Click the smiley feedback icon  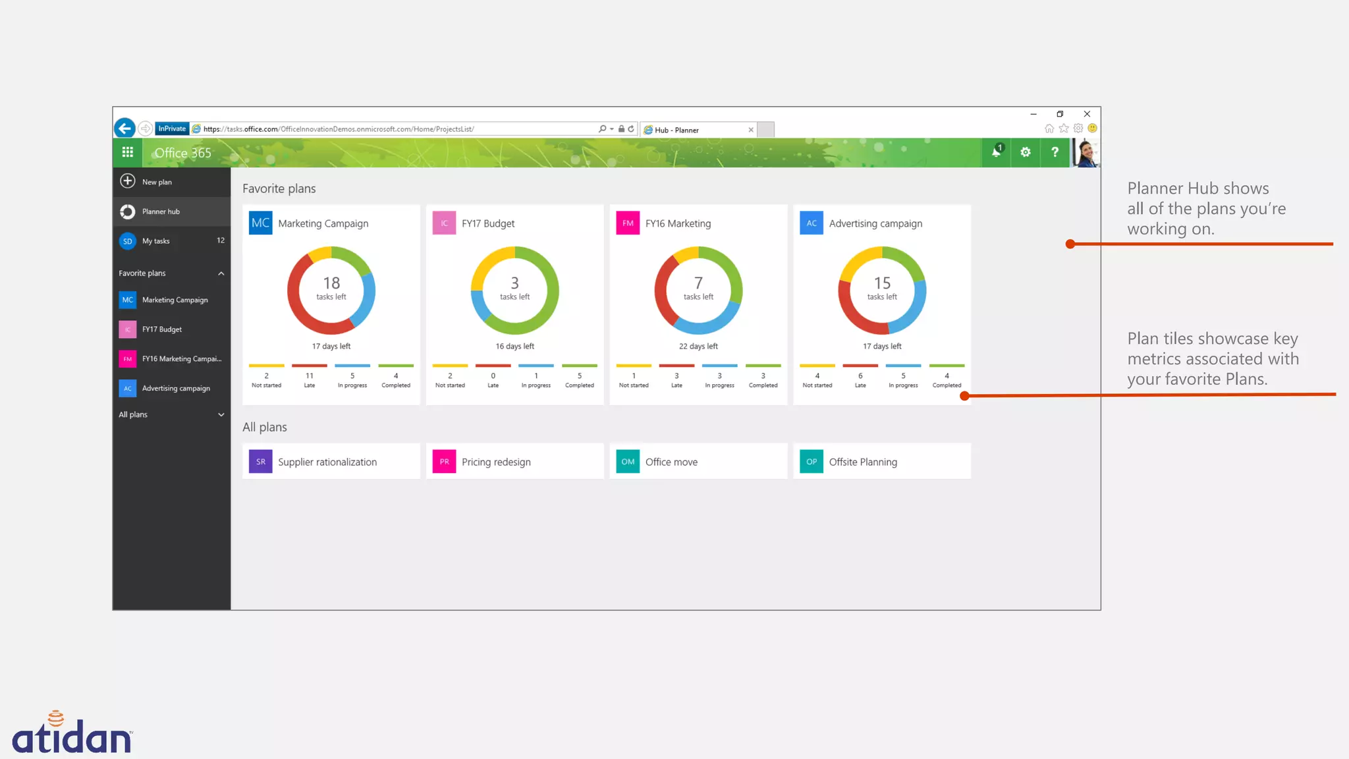[1093, 128]
